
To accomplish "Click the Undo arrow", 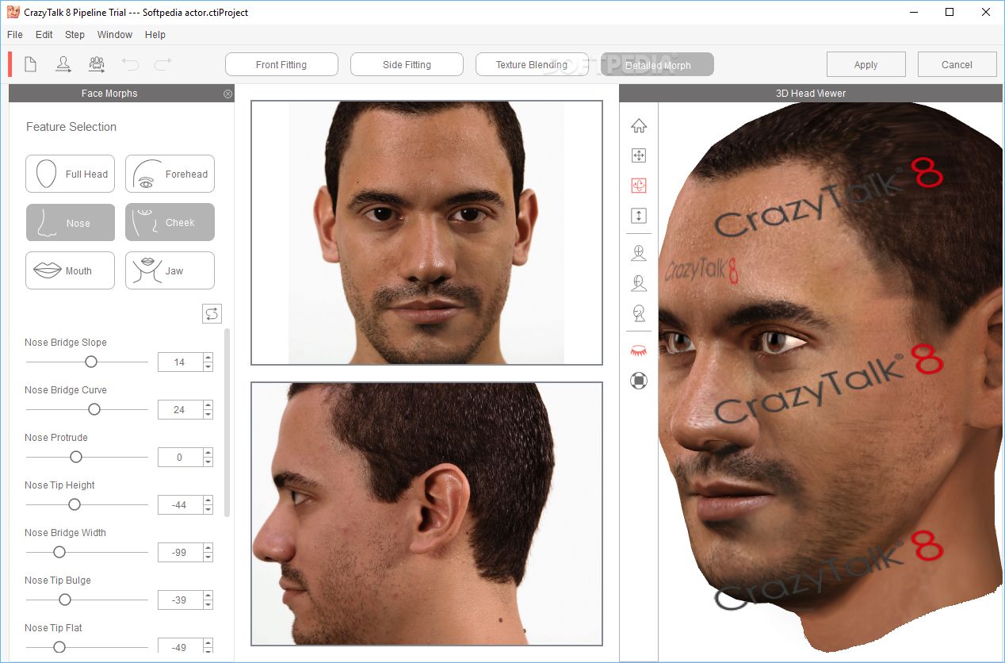I will pyautogui.click(x=129, y=64).
